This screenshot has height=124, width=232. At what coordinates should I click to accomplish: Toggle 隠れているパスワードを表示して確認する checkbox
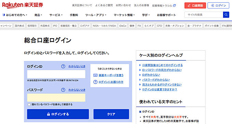click(29, 105)
